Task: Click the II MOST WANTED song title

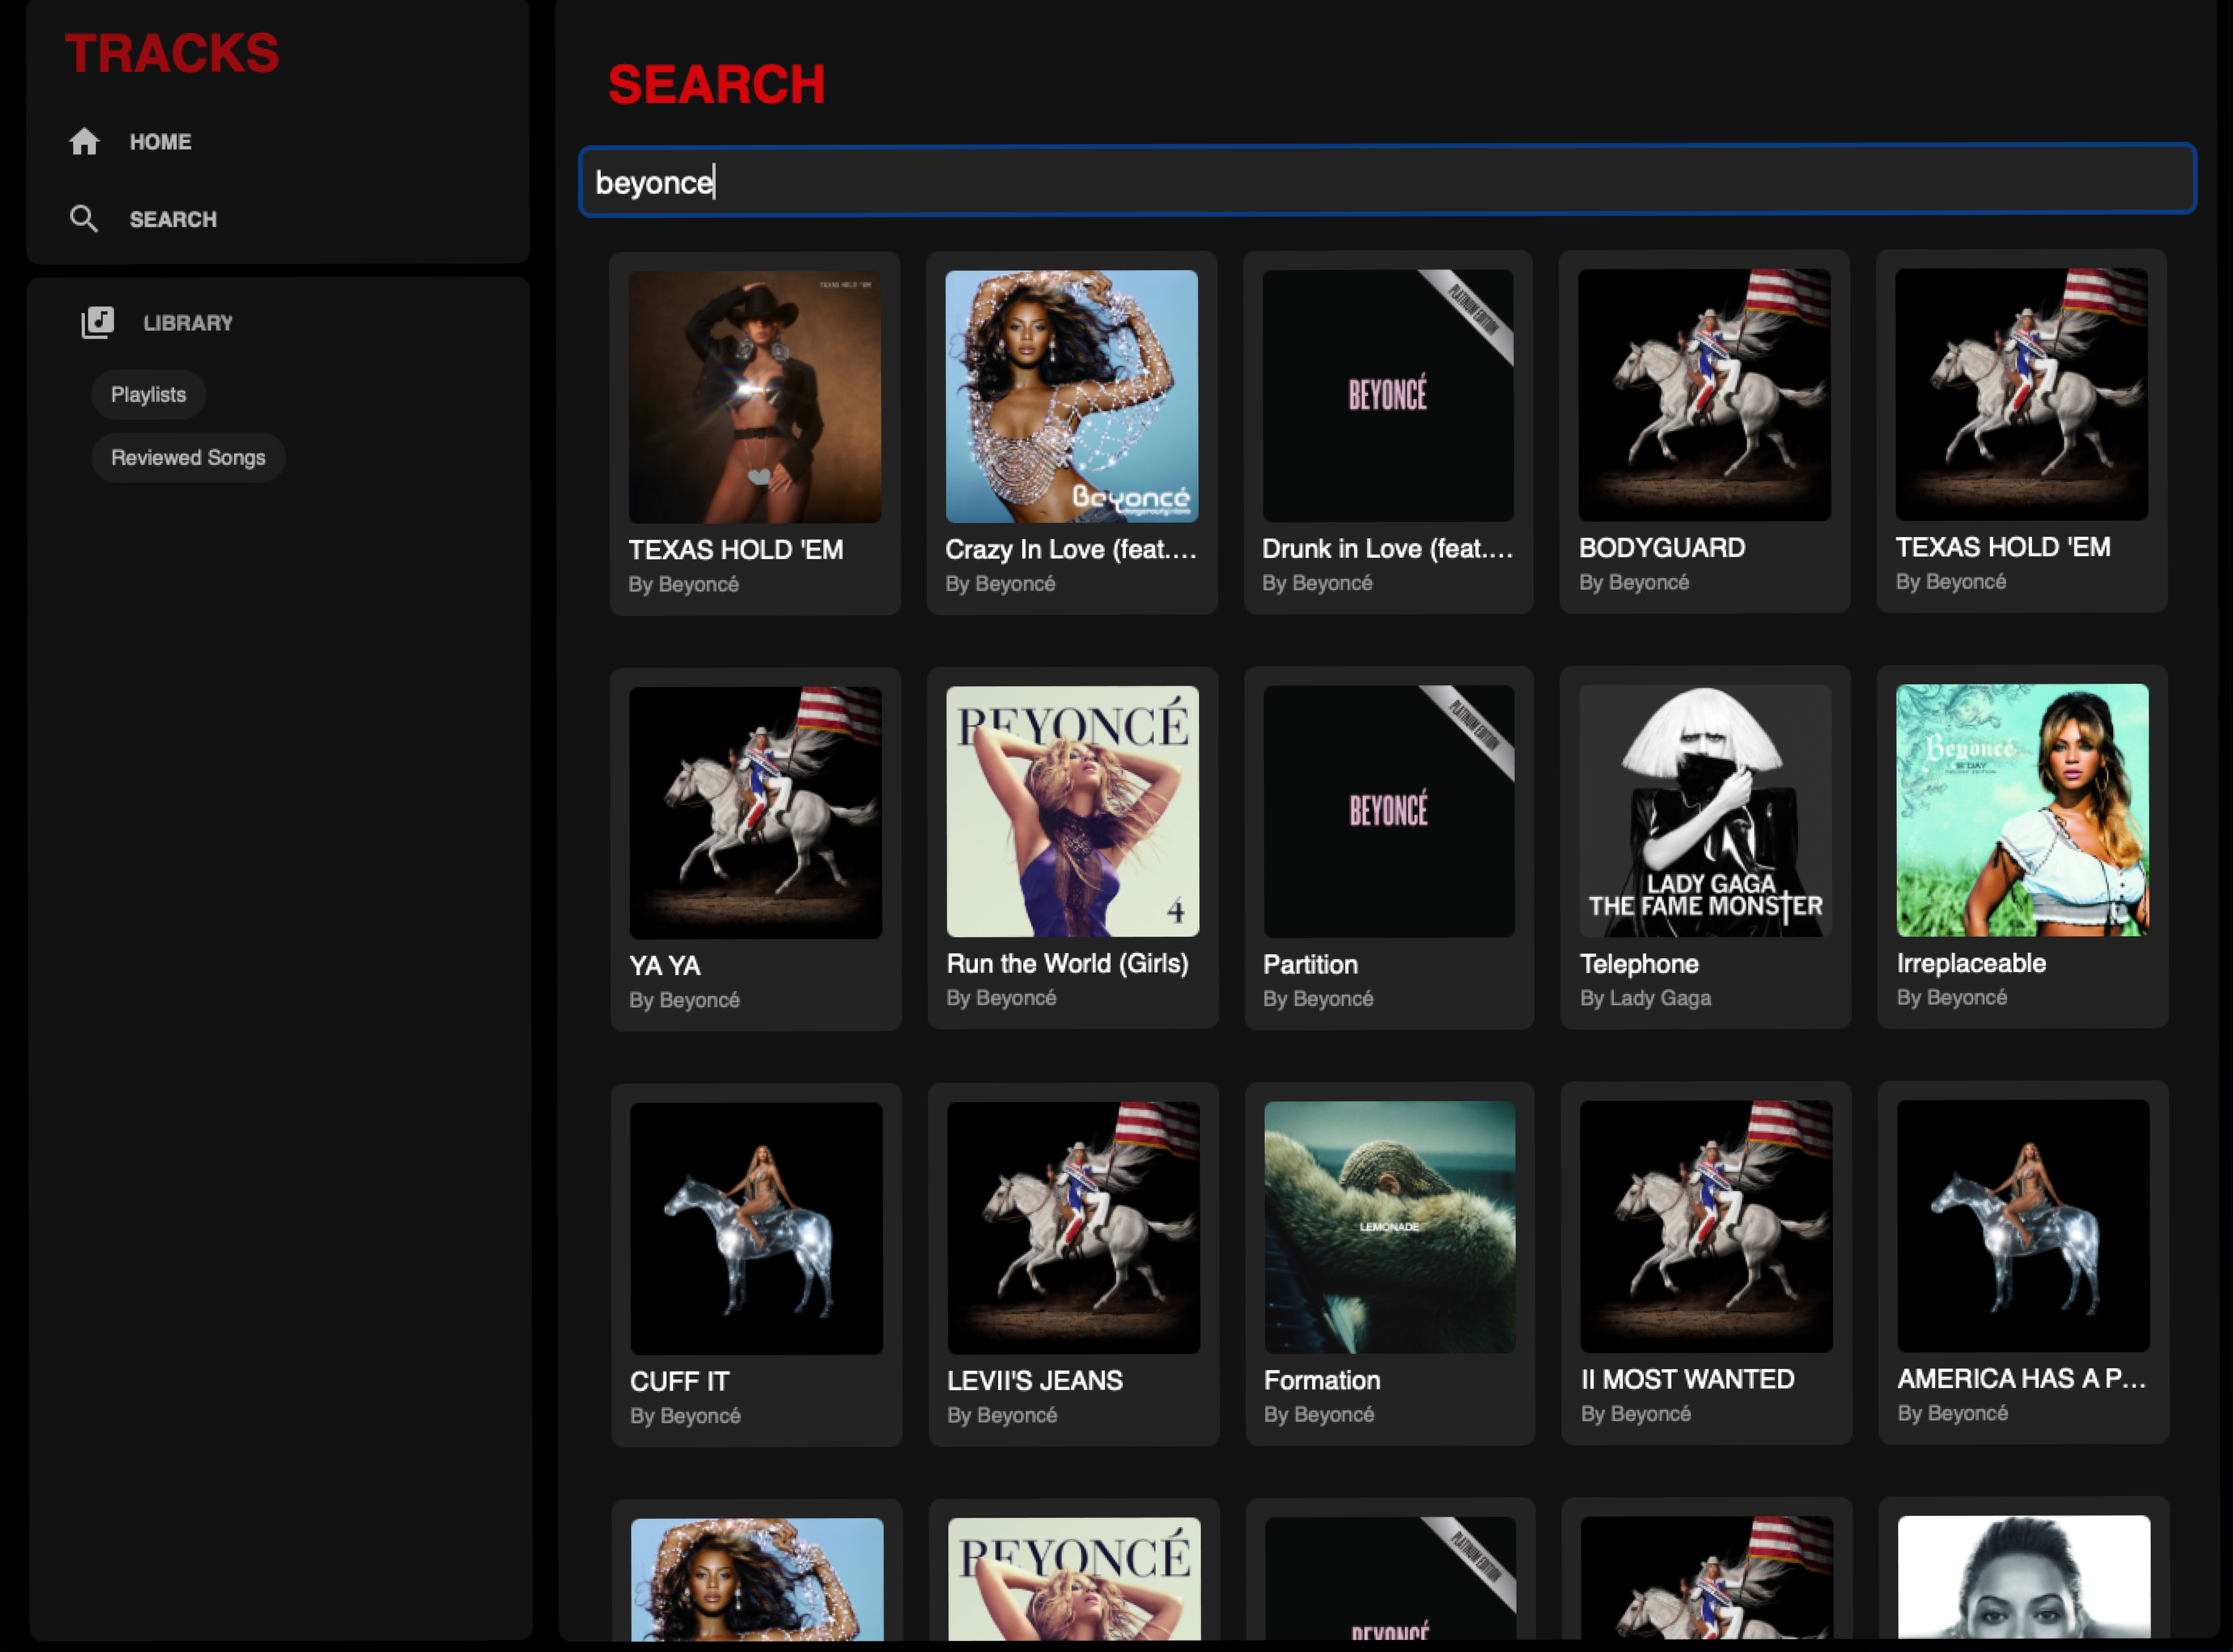Action: pyautogui.click(x=1688, y=1380)
